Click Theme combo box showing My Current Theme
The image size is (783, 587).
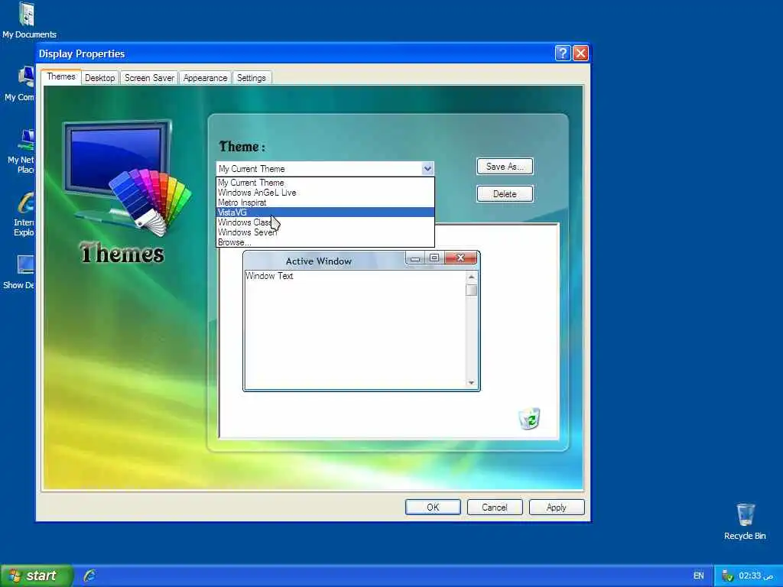pyautogui.click(x=325, y=169)
